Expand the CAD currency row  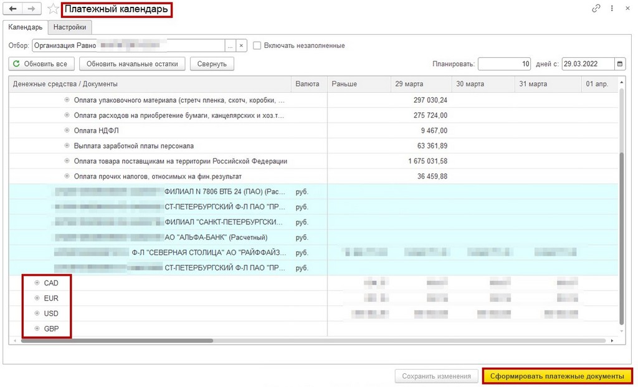37,283
